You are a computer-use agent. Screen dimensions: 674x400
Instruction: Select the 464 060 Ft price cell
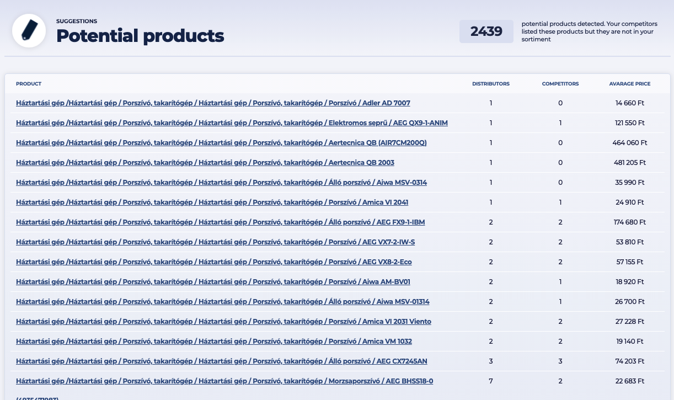(x=630, y=143)
